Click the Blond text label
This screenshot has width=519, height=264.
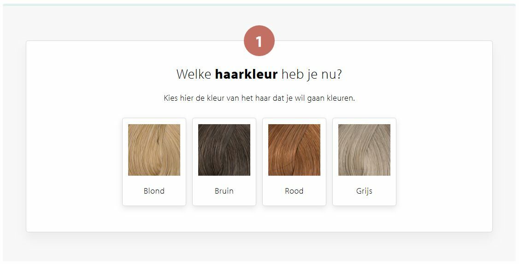click(154, 191)
